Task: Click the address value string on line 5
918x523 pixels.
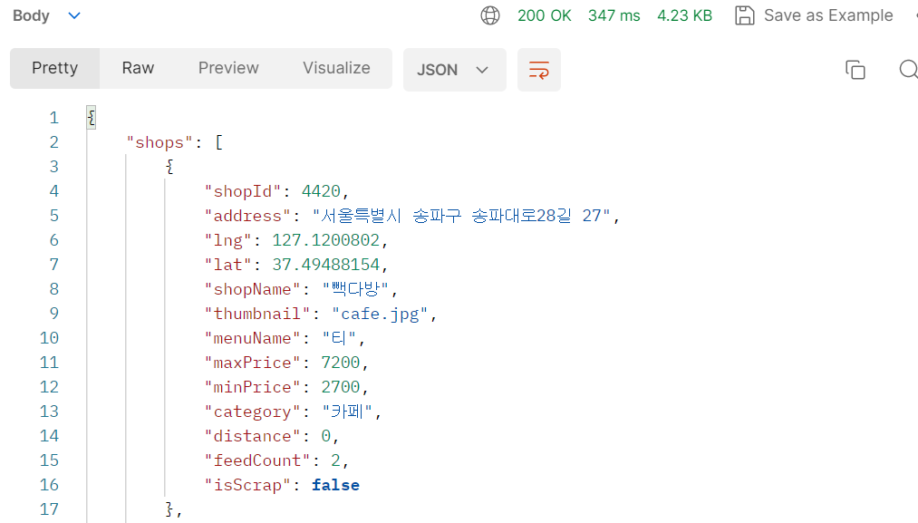Action: point(461,216)
